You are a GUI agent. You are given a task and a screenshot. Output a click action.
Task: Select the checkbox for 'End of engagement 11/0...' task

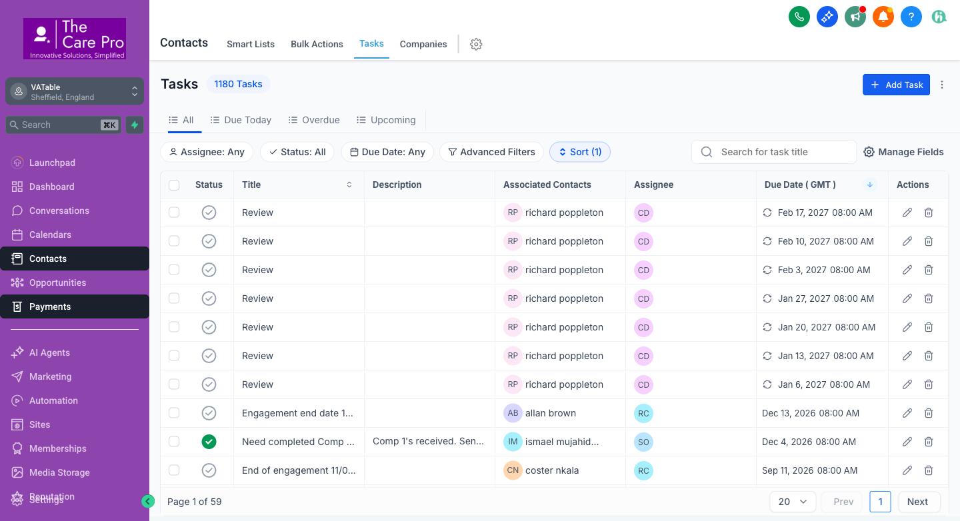174,470
